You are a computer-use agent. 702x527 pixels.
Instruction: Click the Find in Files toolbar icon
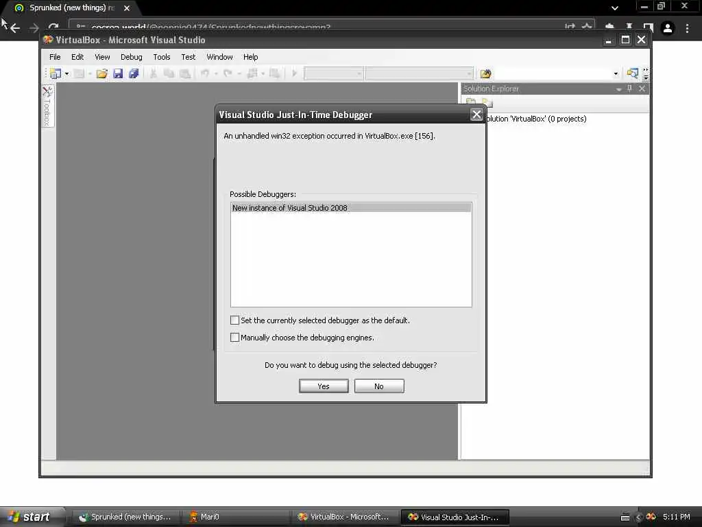click(x=486, y=73)
